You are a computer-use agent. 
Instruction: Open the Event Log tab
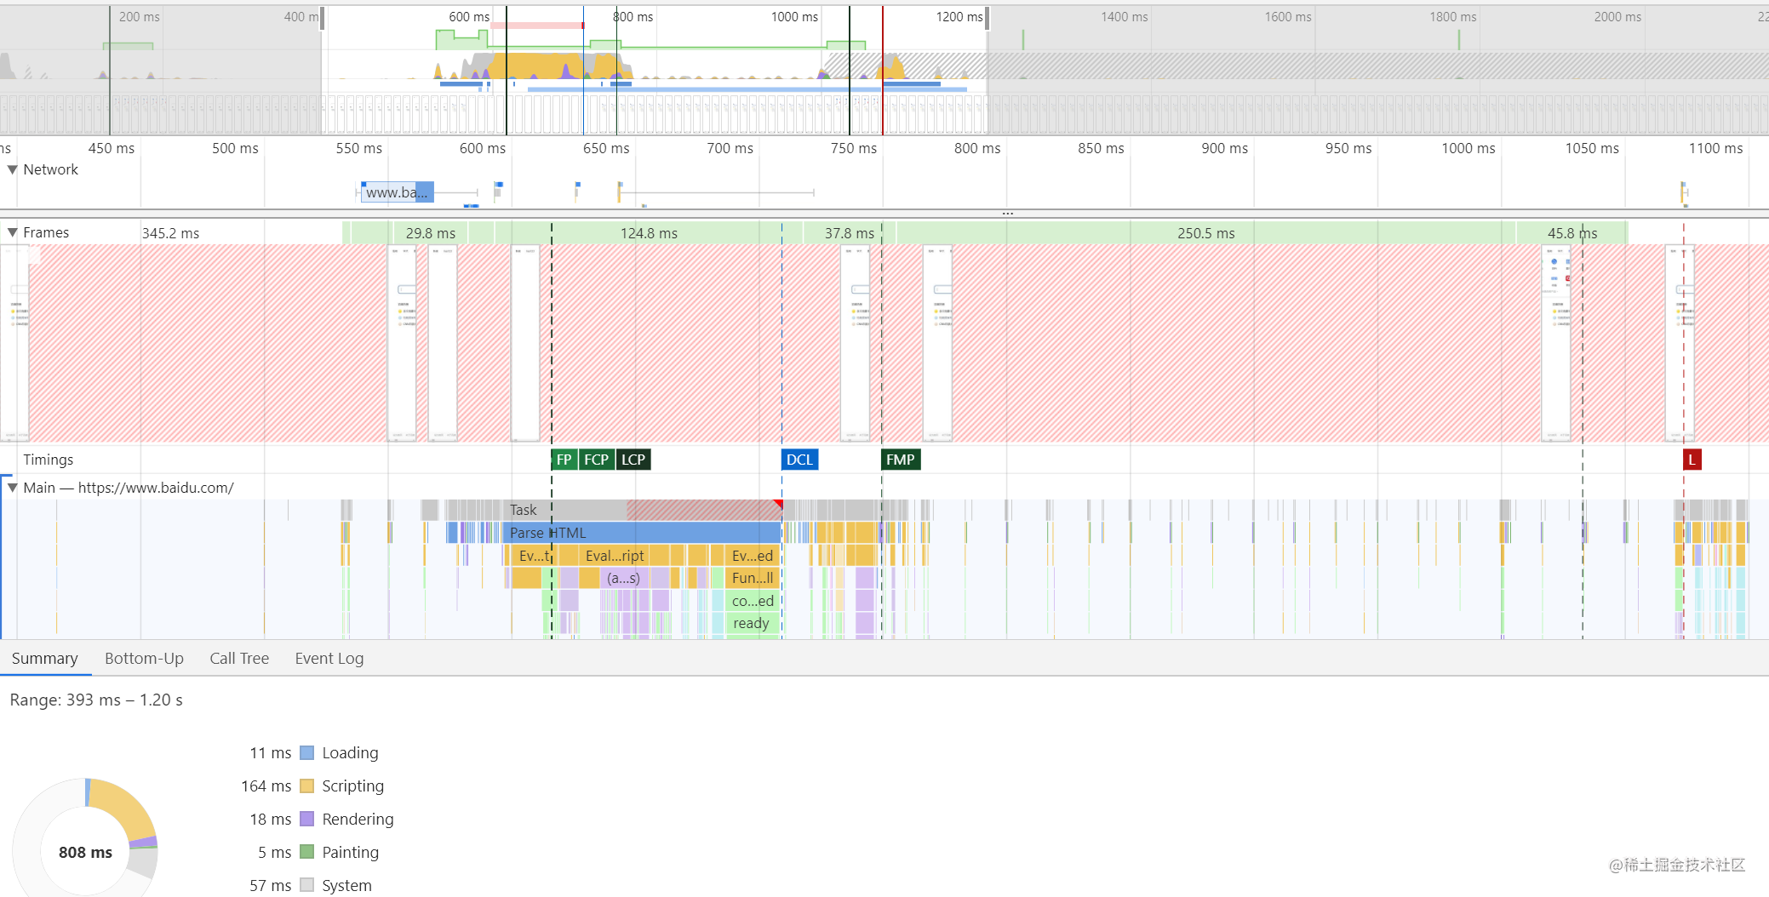point(329,658)
